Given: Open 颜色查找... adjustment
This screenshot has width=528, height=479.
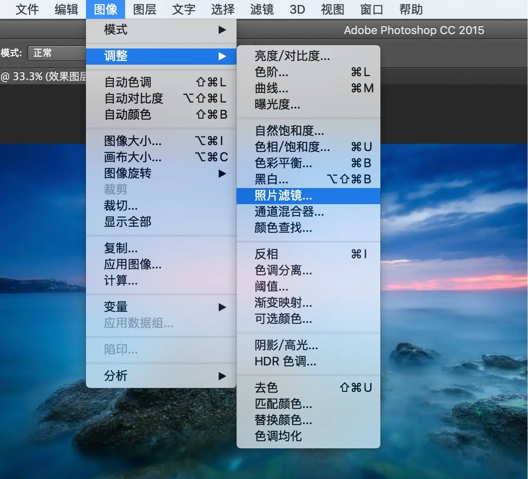Looking at the screenshot, I should 308,228.
